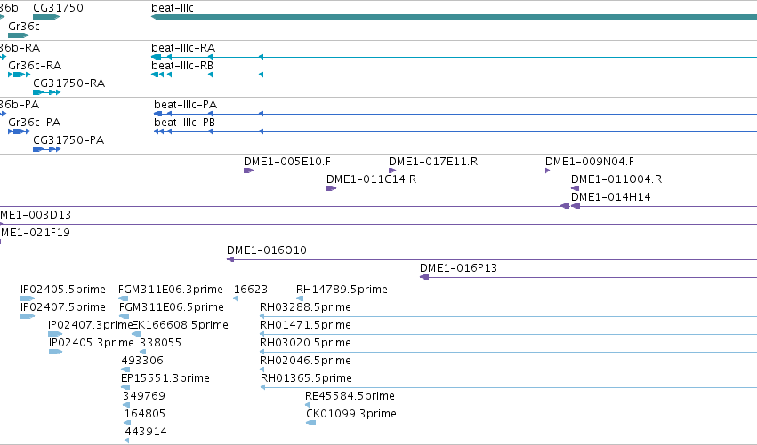Image resolution: width=757 pixels, height=445 pixels.
Task: Select the beat-IIIc gene bar
Action: click(x=454, y=17)
